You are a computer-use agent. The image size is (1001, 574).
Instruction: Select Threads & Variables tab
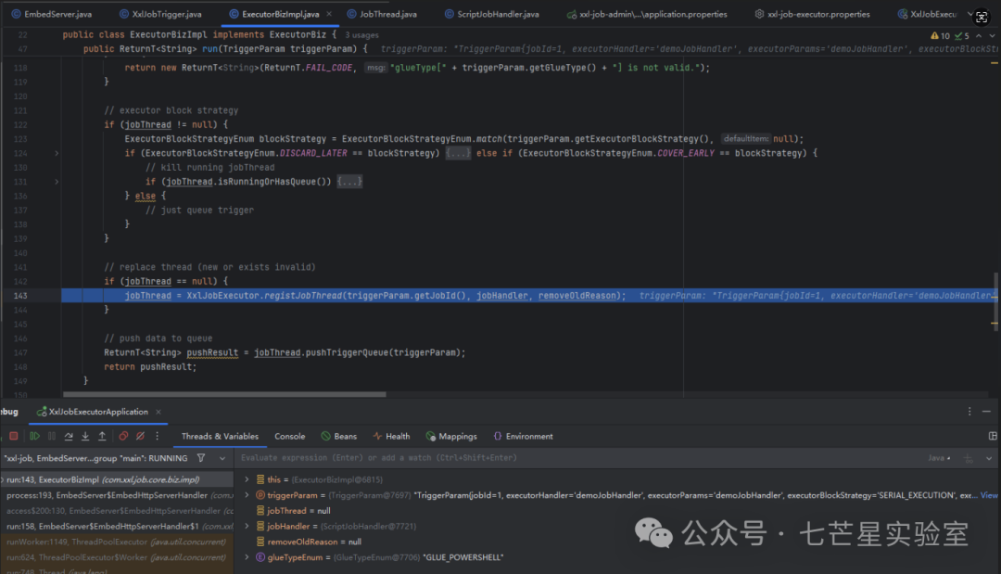220,436
